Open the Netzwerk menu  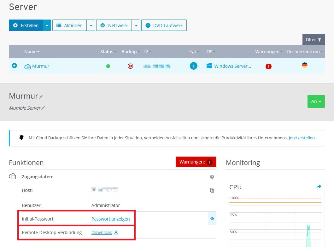(x=114, y=25)
